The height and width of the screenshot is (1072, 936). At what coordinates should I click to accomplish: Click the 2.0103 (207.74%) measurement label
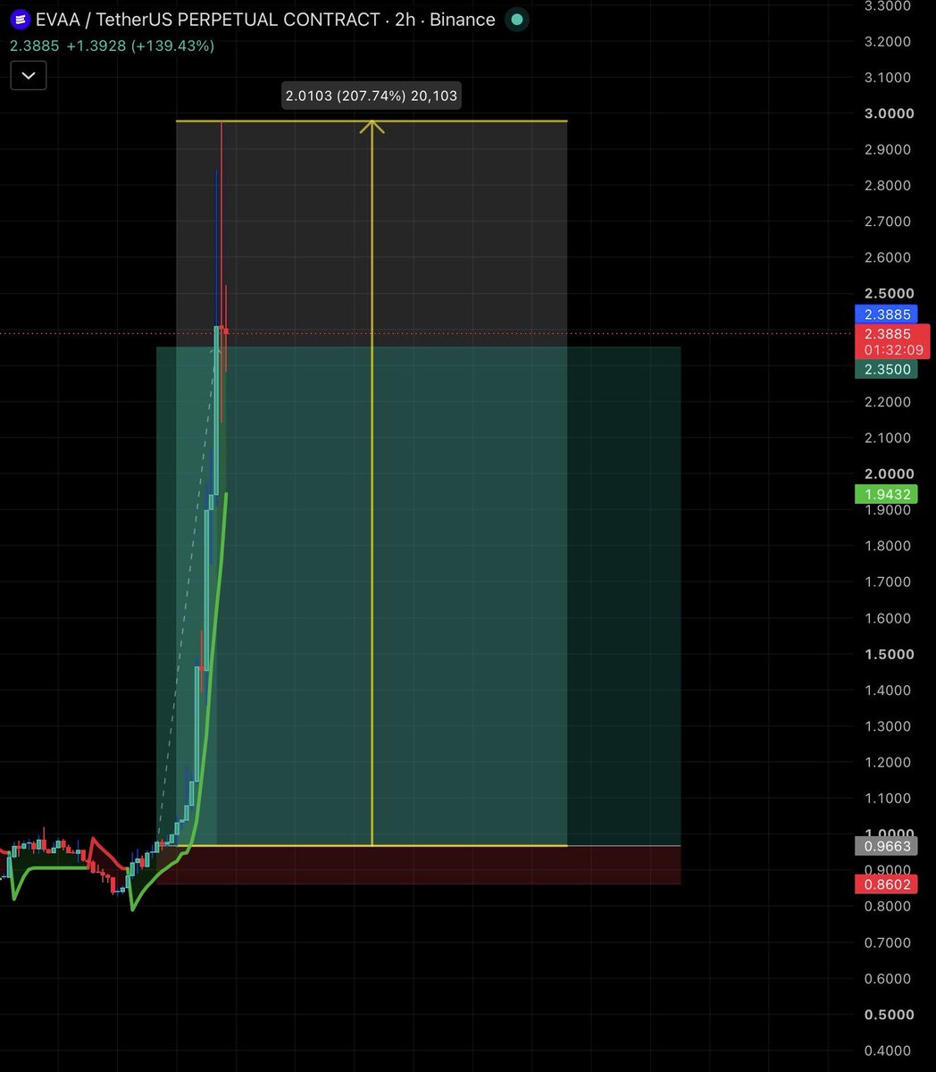(x=372, y=96)
